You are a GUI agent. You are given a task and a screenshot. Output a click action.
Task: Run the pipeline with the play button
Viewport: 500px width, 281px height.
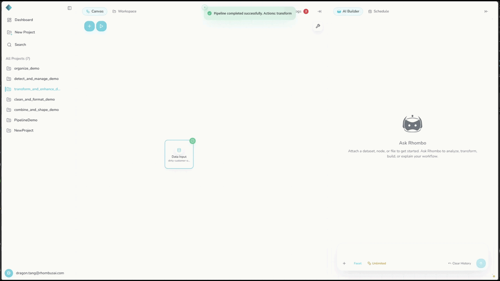coord(101,26)
